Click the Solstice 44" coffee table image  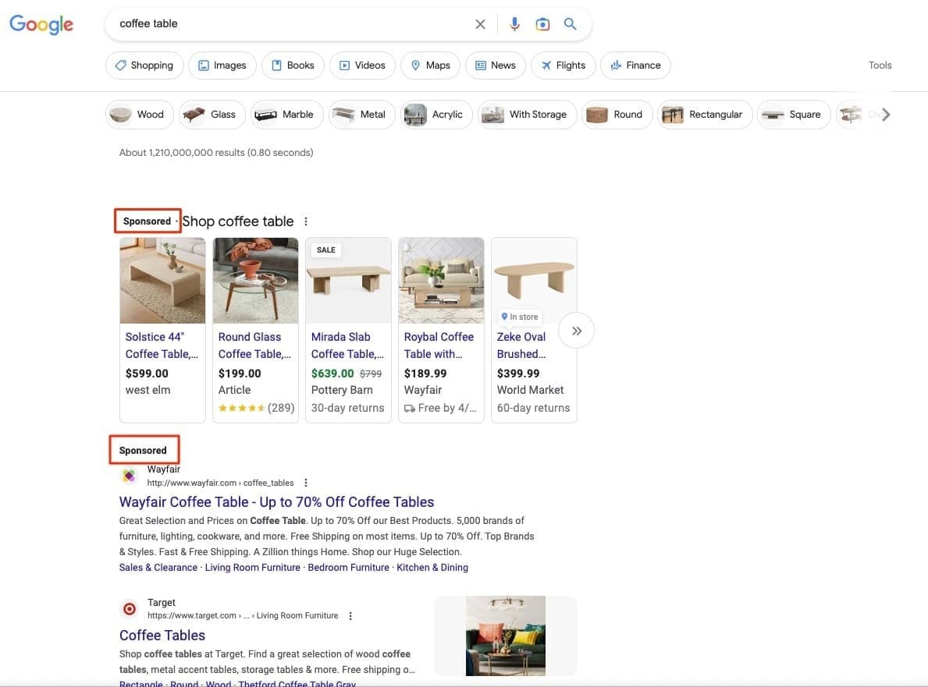click(162, 281)
